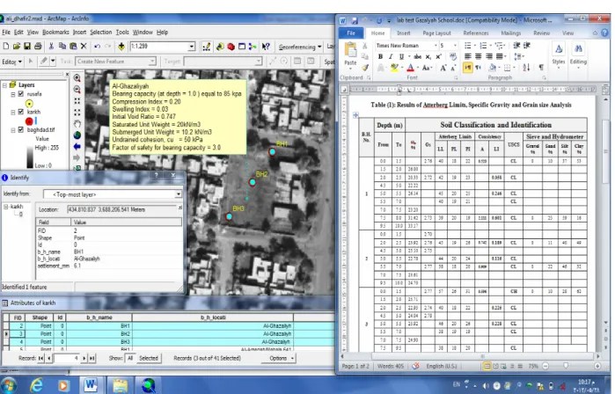Select the Zoom In map tool
Screen dimensions: 615x394
click(77, 78)
